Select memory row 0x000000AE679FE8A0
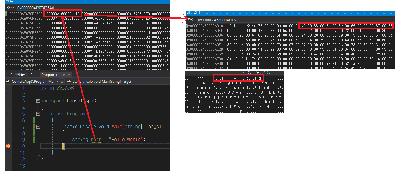Image resolution: width=403 pixels, height=172 pixels. [87, 51]
